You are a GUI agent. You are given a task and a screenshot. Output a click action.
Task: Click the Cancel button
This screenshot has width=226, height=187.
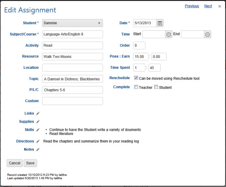pyautogui.click(x=15, y=163)
